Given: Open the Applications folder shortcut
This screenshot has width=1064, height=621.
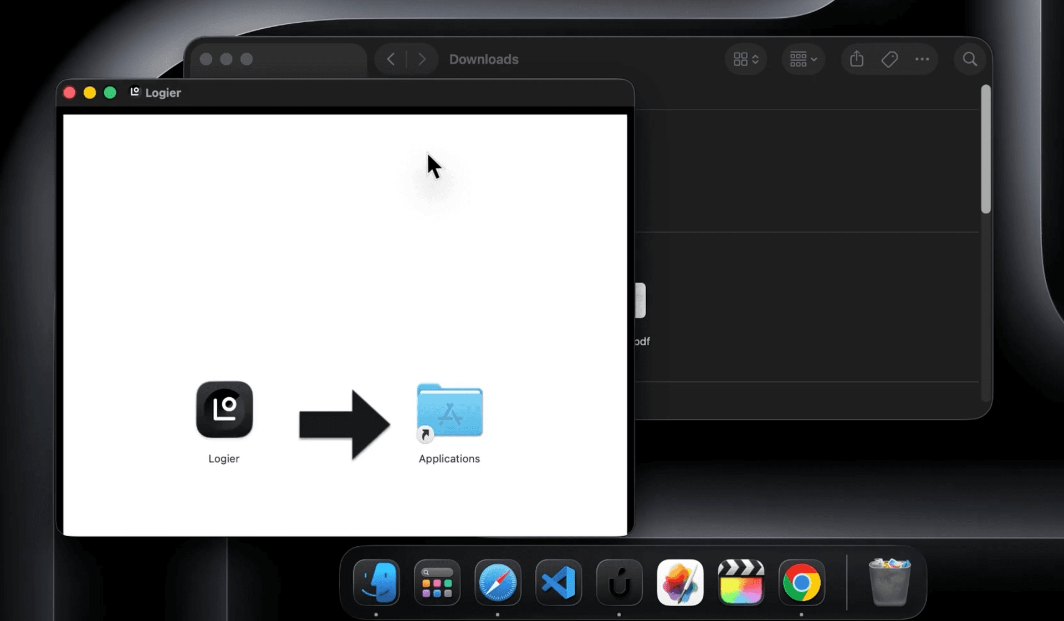Looking at the screenshot, I should tap(449, 412).
